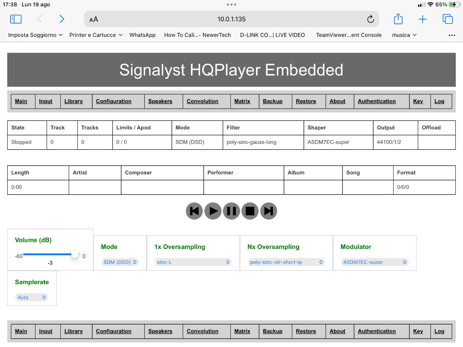Open Main in the top navigation

click(x=21, y=101)
